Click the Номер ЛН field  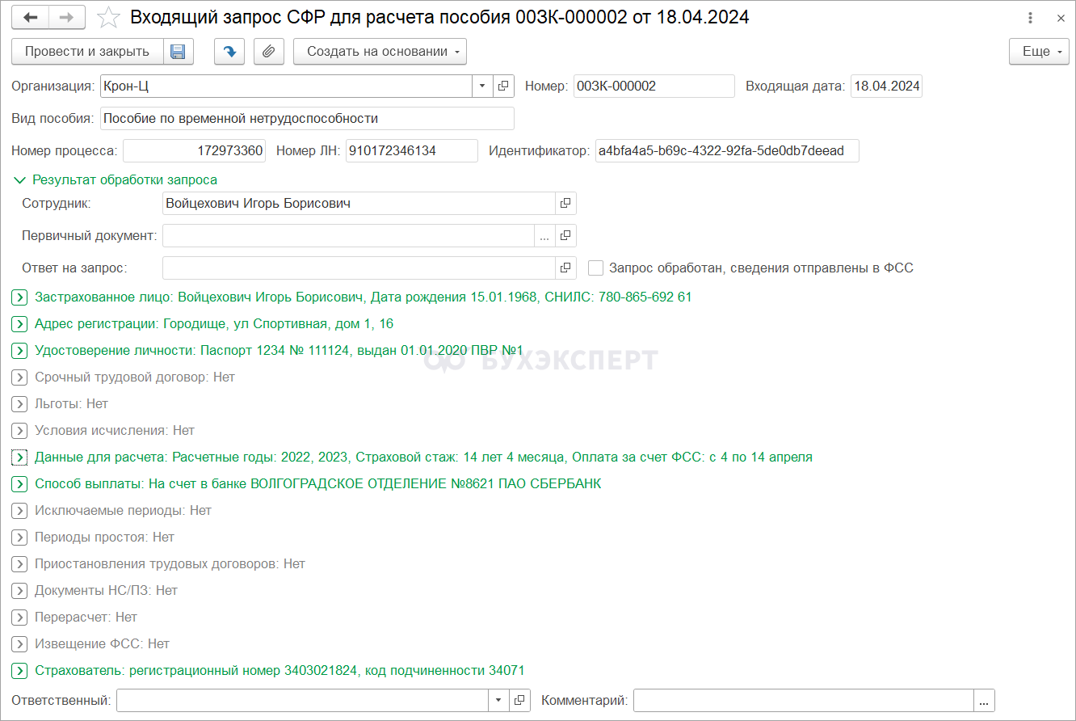point(412,151)
